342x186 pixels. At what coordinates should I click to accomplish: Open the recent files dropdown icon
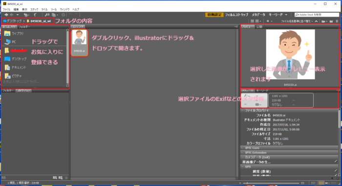click(26, 15)
